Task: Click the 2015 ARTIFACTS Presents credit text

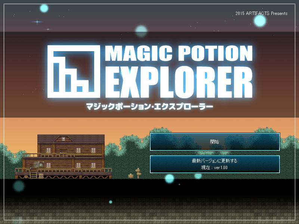Action: pos(261,13)
